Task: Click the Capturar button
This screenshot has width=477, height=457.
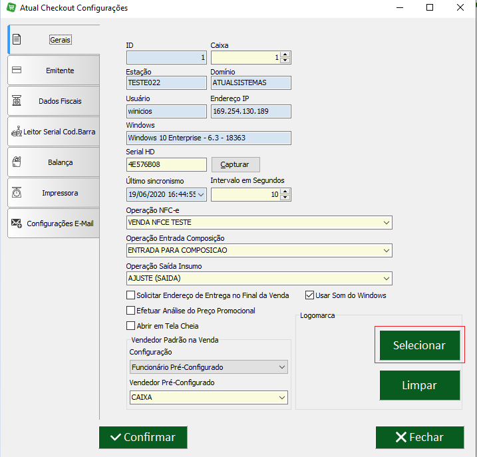Action: click(x=236, y=164)
